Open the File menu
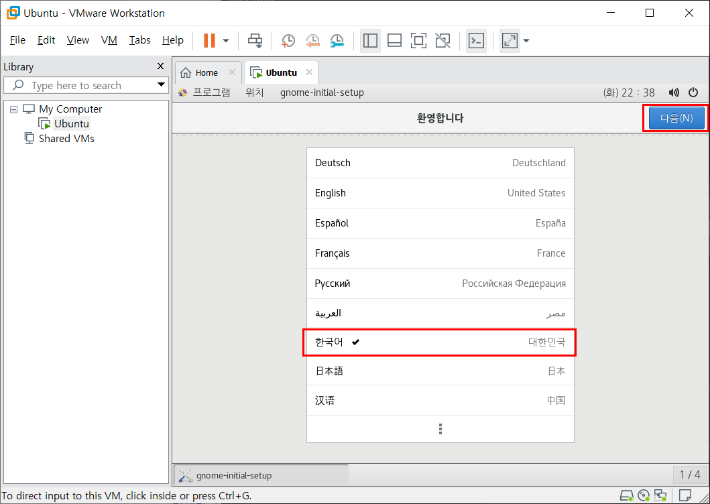 pyautogui.click(x=17, y=40)
